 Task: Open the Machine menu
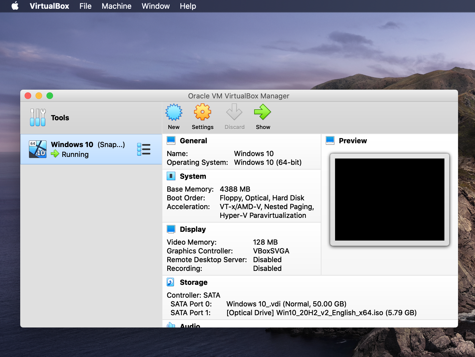tap(116, 6)
